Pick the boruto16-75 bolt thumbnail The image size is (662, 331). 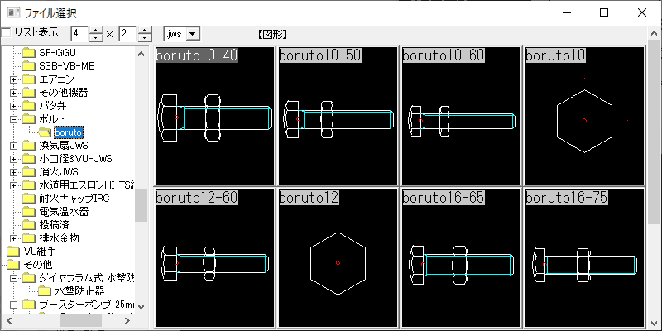tap(585, 258)
